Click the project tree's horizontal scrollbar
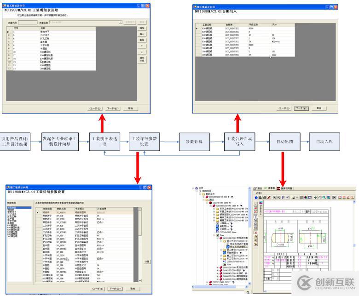Image resolution: width=359 pixels, height=296 pixels. coord(220,287)
